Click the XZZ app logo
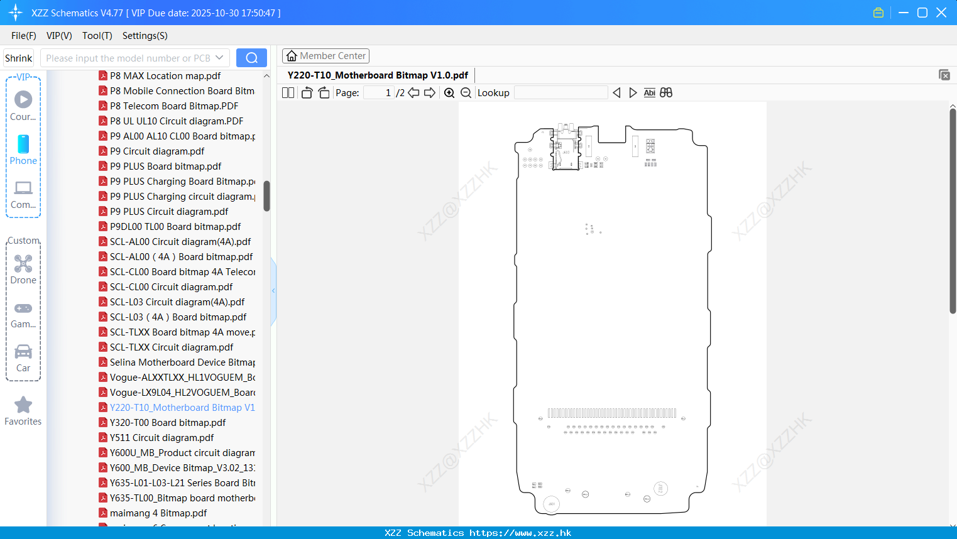Viewport: 957px width, 539px height. [x=16, y=13]
